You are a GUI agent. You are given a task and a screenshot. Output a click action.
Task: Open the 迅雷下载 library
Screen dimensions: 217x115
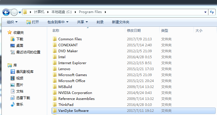(20, 98)
